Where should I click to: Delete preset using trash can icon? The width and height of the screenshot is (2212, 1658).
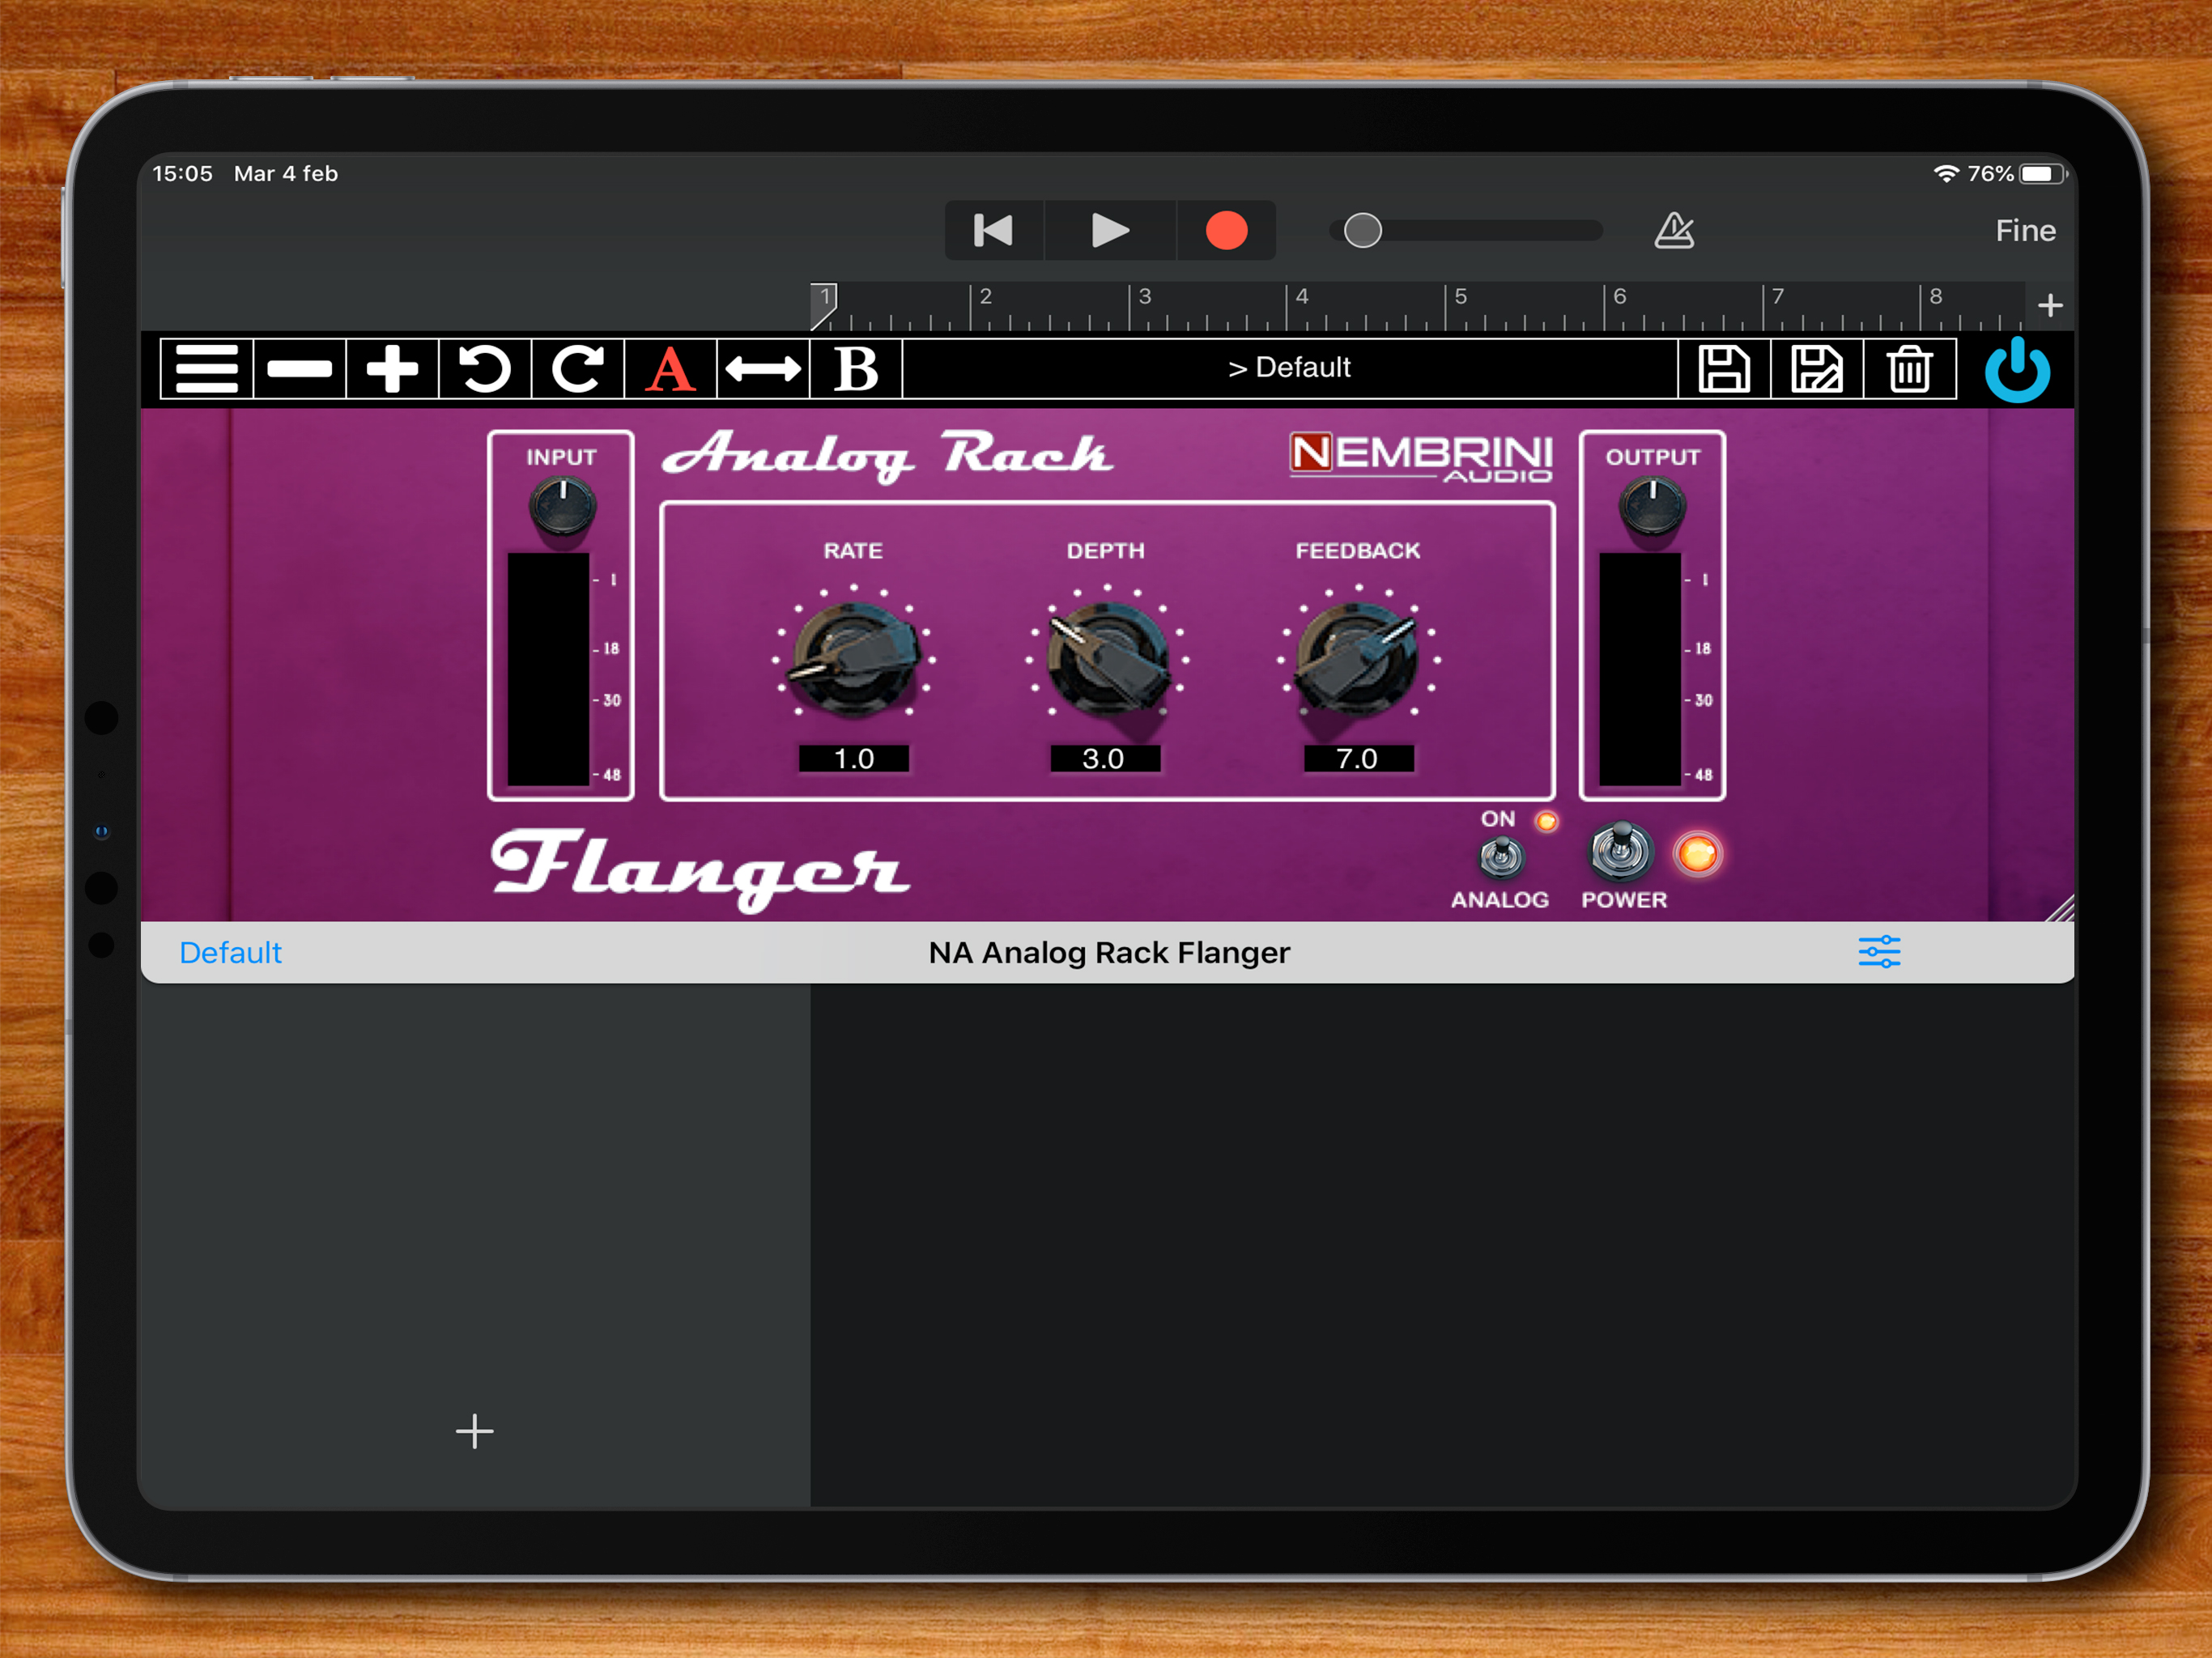tap(1909, 369)
